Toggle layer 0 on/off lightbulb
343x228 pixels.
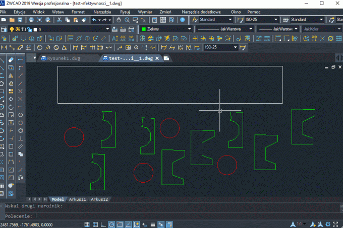[12, 29]
